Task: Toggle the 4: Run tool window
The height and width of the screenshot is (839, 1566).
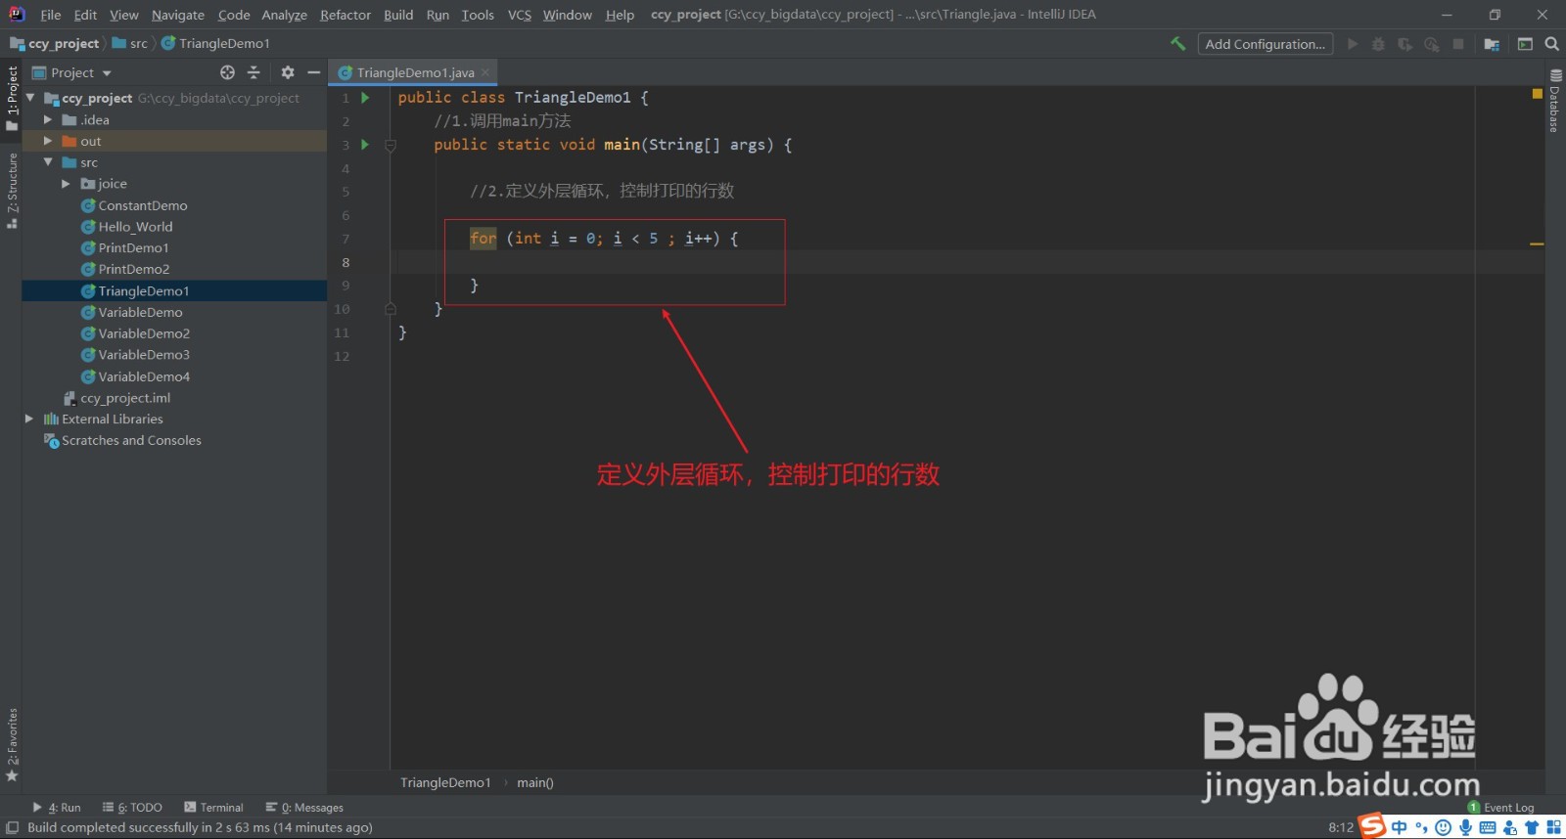Action: (57, 808)
